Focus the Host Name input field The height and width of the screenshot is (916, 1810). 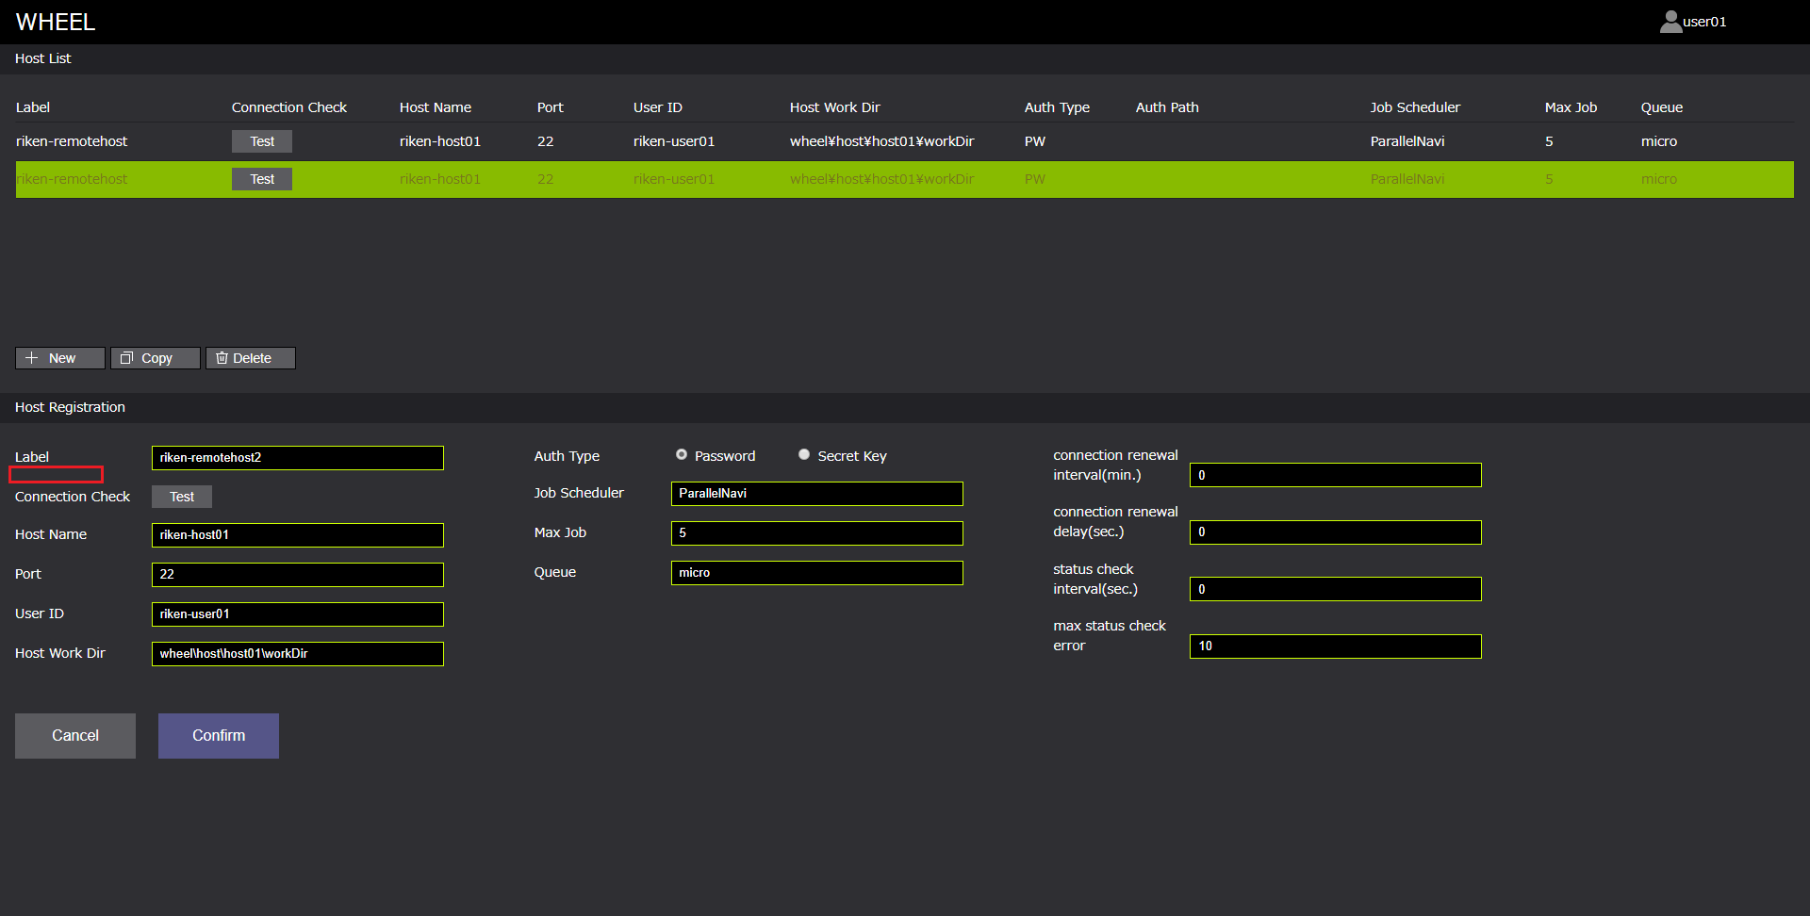pyautogui.click(x=297, y=535)
